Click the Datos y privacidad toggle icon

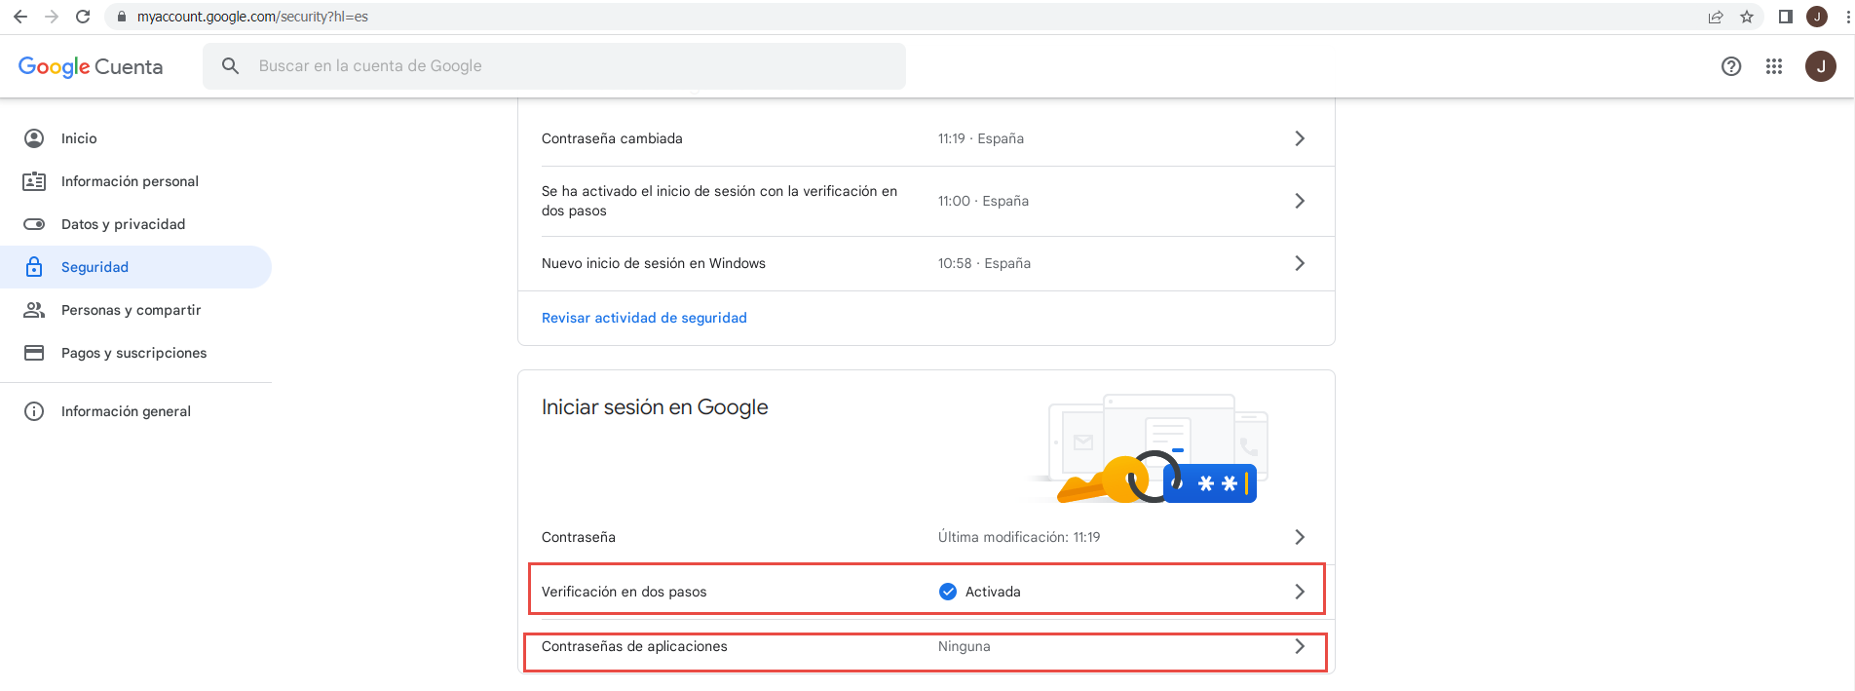pos(34,224)
